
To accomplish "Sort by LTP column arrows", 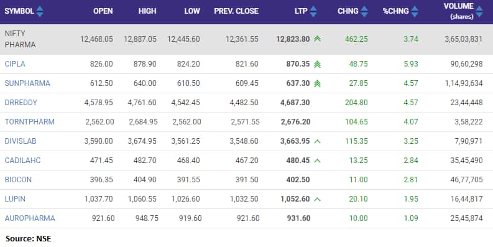I will [313, 11].
